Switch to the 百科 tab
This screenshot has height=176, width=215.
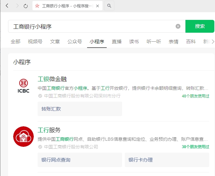pyautogui.click(x=191, y=42)
